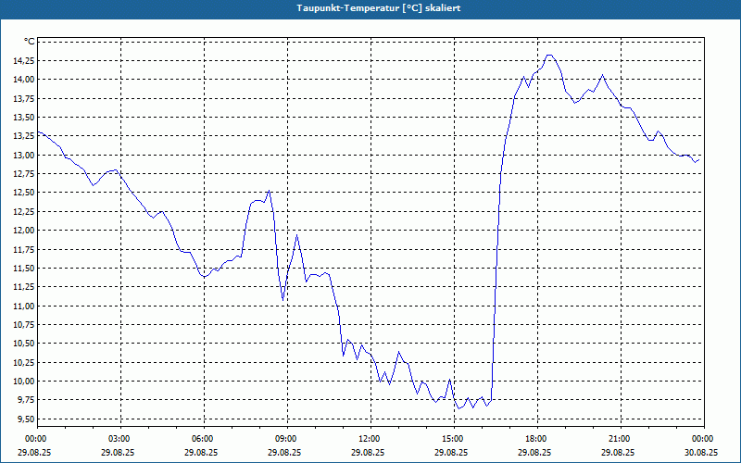Select the 9,50 y-axis value
Screen dimensions: 741x463
pos(27,419)
